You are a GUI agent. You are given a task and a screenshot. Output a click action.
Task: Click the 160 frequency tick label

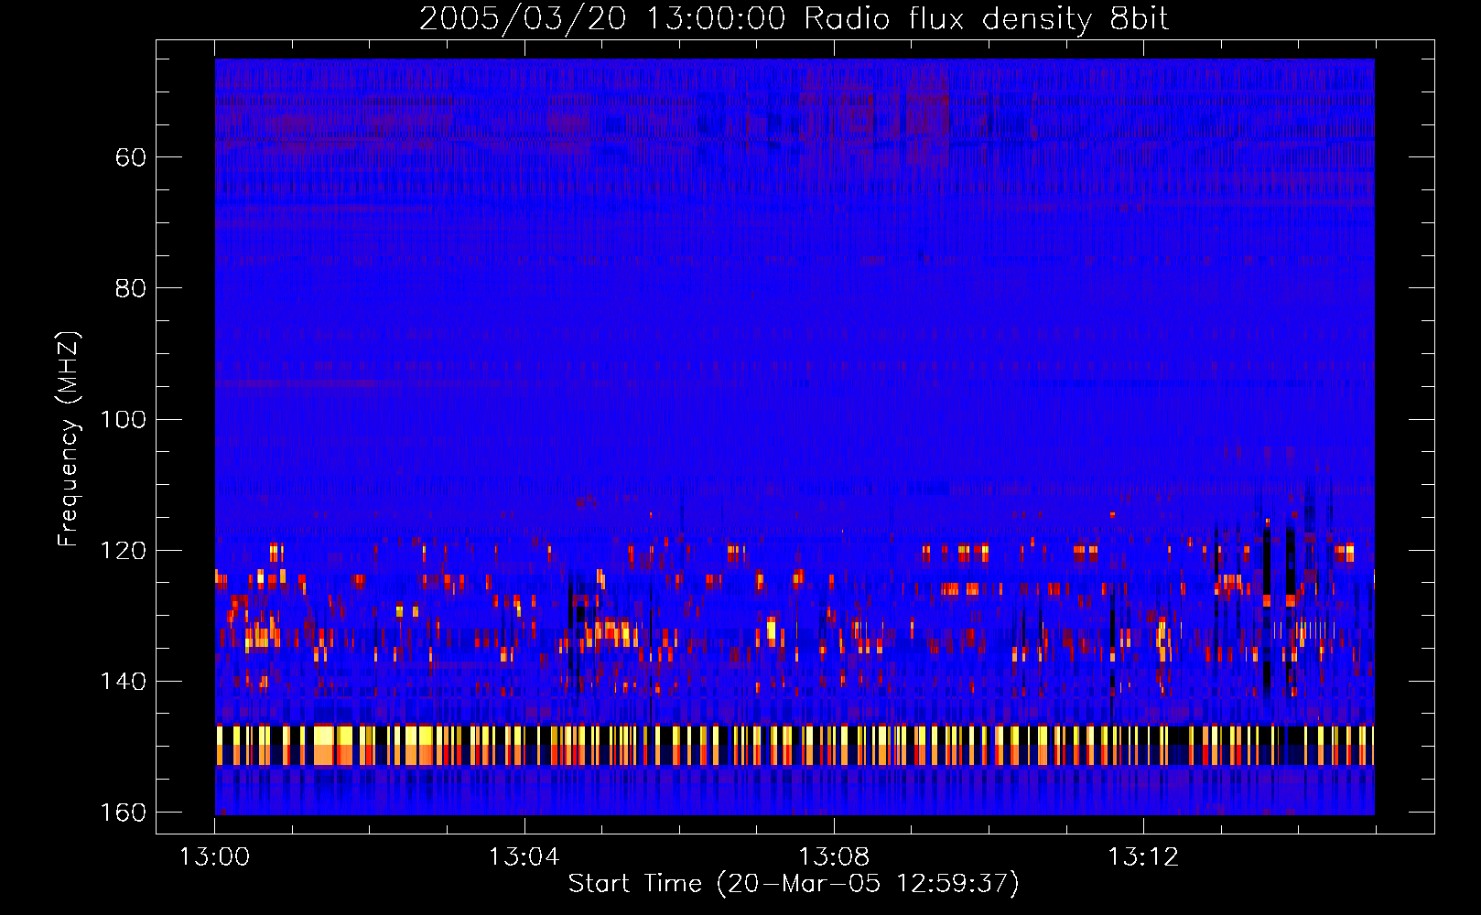tap(123, 813)
